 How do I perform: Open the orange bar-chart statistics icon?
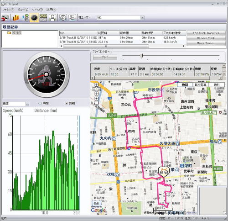click(16, 18)
